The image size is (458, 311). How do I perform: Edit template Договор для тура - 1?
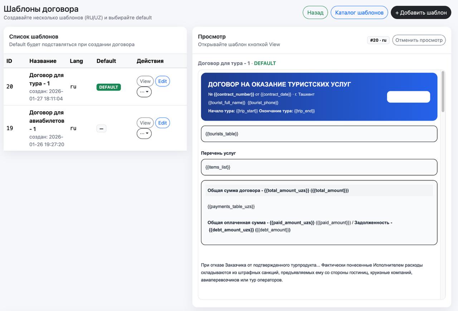(162, 81)
